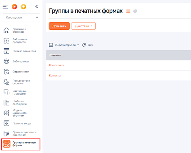Viewport: 191px width, 153px height.
Task: Select the Пользователи системы menu label
Action: 21,82
